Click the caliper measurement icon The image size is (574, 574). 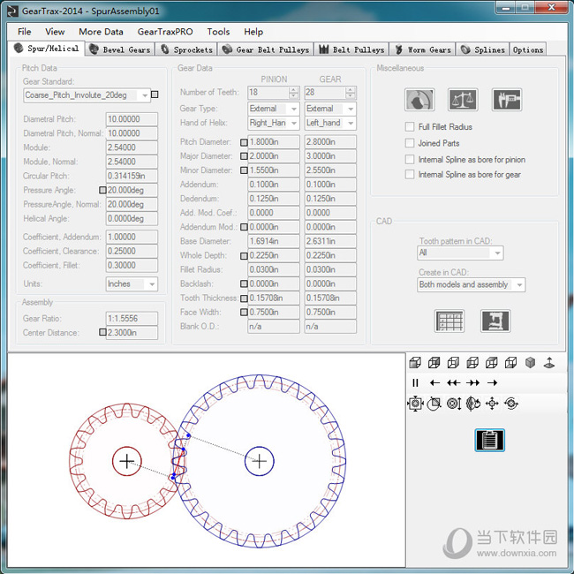pyautogui.click(x=507, y=100)
